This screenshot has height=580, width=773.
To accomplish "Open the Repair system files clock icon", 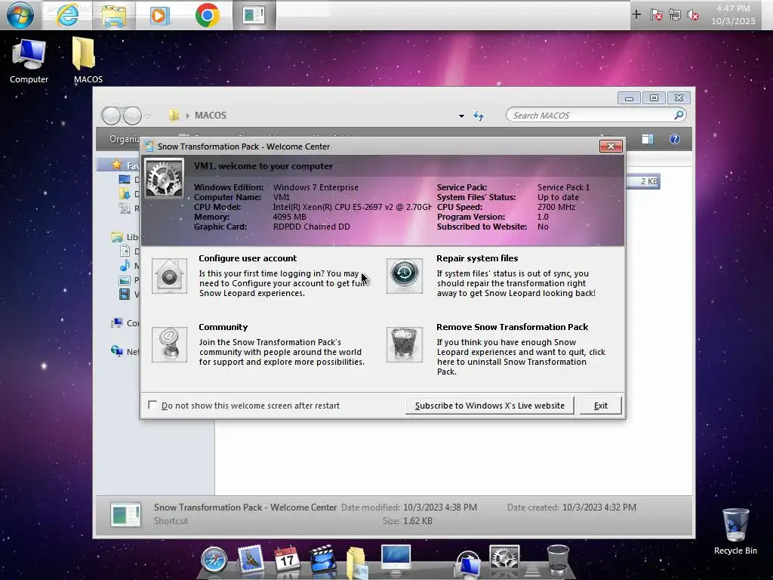I will [x=405, y=276].
